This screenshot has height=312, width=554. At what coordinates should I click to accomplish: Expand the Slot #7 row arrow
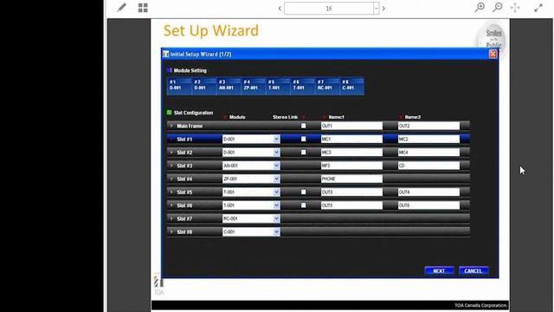171,218
